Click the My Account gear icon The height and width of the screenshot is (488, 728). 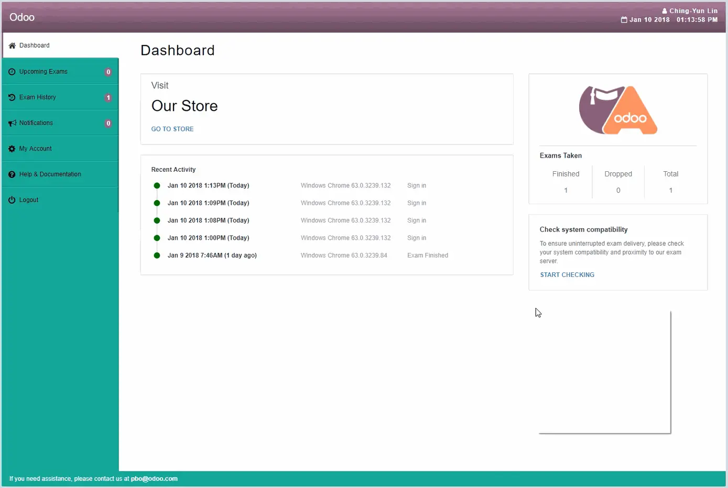tap(12, 149)
